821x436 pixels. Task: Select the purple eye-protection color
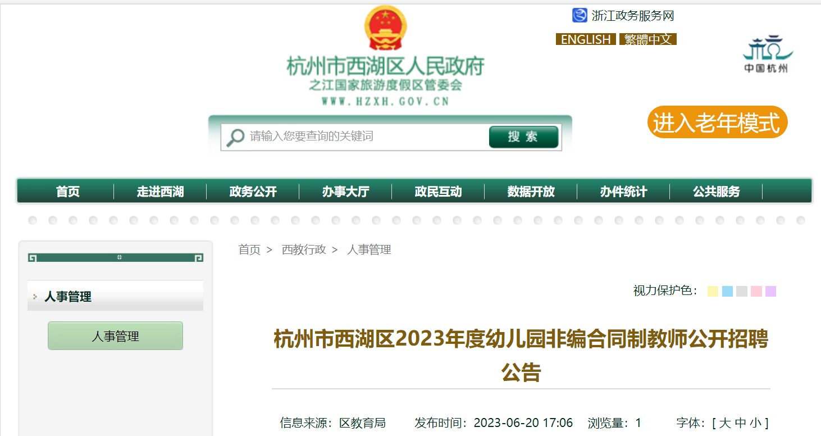(770, 291)
